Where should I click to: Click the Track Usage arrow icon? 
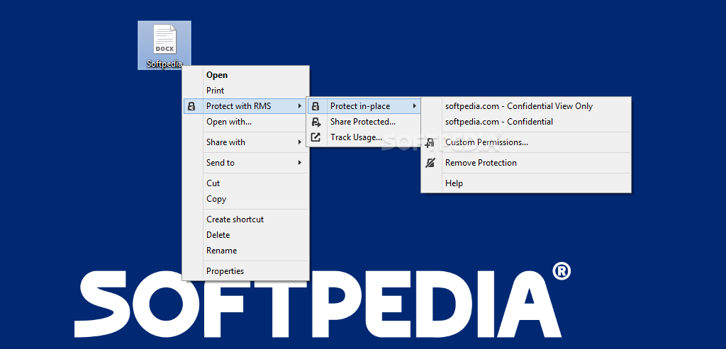tap(315, 137)
